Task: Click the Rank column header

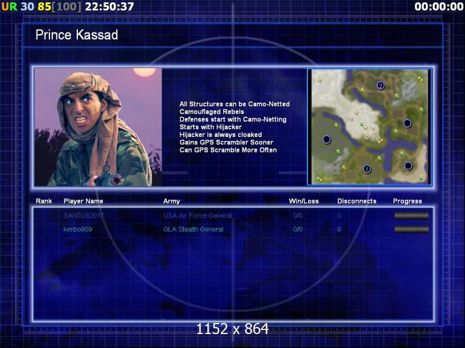Action: pyautogui.click(x=44, y=201)
